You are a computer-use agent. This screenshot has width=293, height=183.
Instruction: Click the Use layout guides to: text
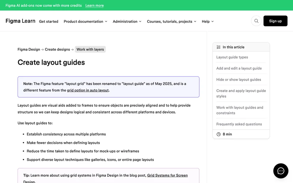(x=35, y=123)
